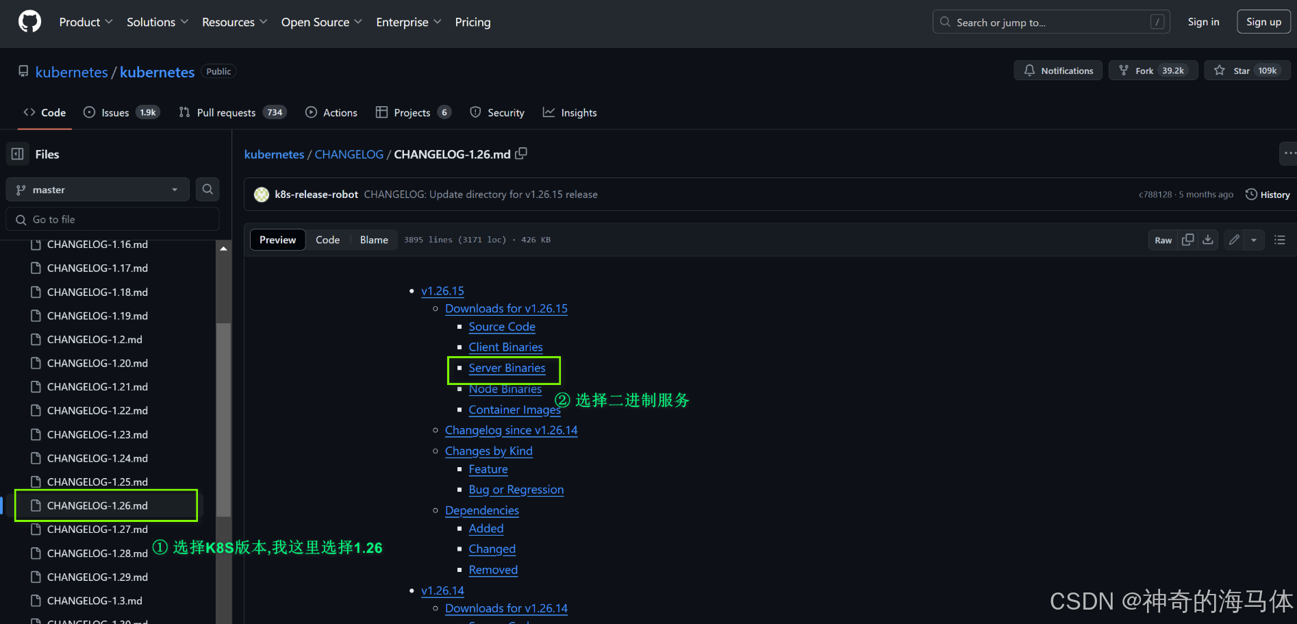The height and width of the screenshot is (624, 1297).
Task: Switch to the Code tab
Action: (45, 112)
